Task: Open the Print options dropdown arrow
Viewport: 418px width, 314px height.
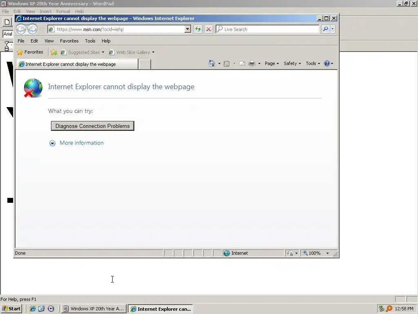Action: click(x=259, y=63)
